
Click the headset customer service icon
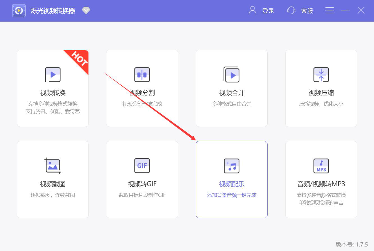[x=291, y=11]
